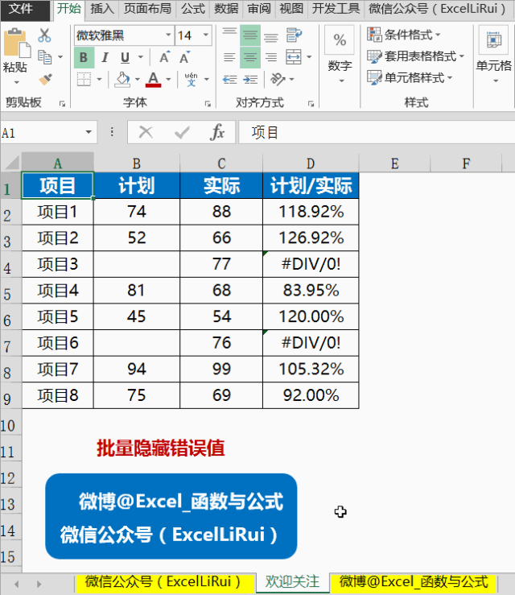Image resolution: width=515 pixels, height=595 pixels.
Task: Toggle Underline formatting
Action: (125, 58)
